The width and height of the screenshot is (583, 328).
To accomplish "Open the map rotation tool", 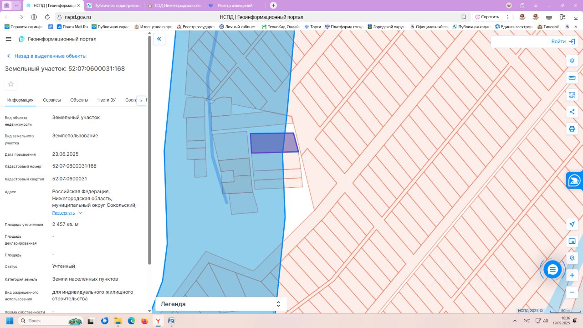I will coord(572,258).
